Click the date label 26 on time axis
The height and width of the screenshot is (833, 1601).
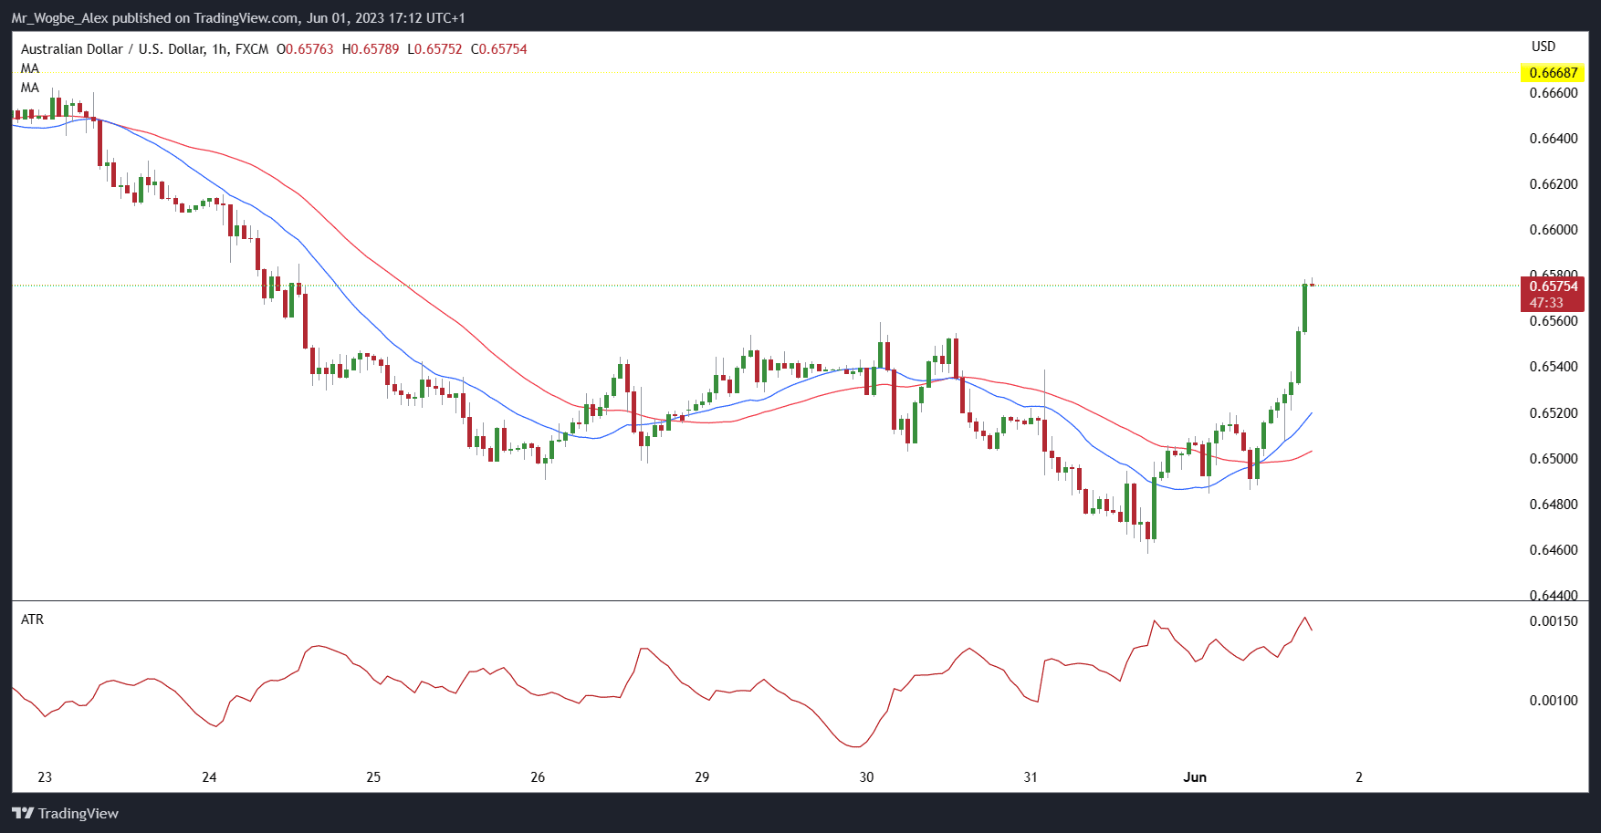coord(538,777)
